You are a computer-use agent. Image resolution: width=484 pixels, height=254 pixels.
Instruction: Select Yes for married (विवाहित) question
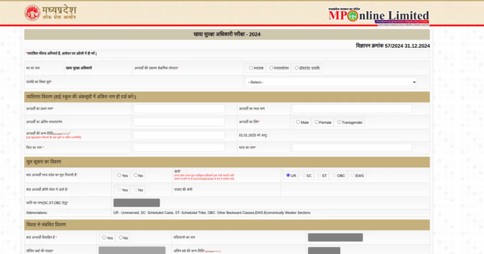coord(104,237)
